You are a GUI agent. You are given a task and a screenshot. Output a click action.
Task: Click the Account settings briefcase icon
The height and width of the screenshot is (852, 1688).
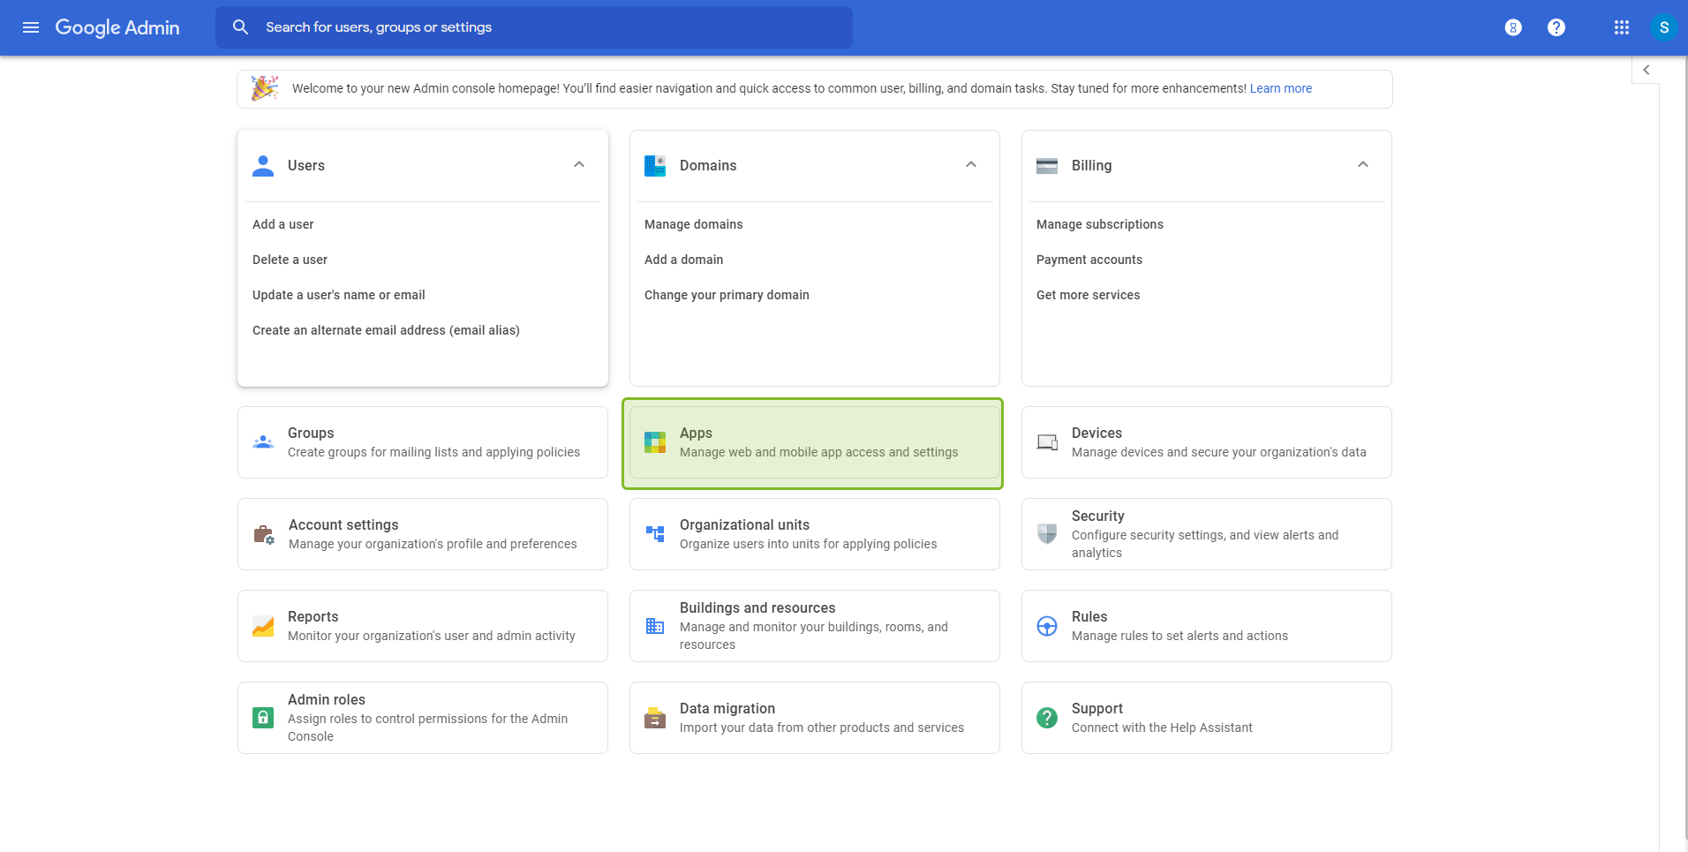click(264, 534)
